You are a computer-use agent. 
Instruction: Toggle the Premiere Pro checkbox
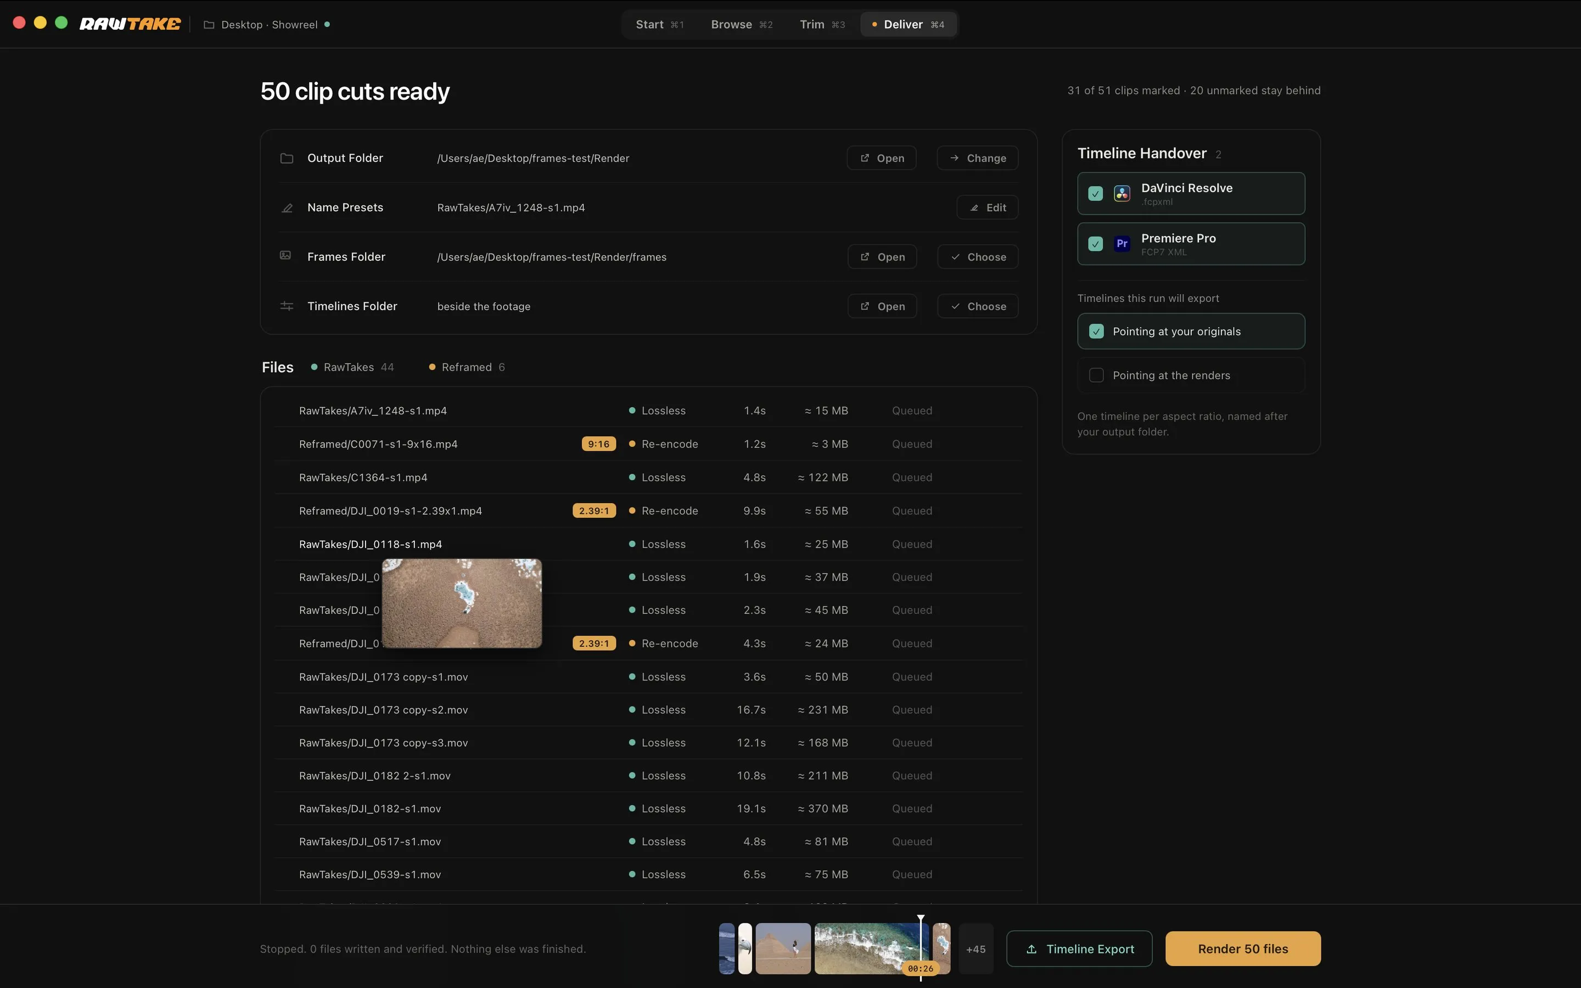point(1096,244)
